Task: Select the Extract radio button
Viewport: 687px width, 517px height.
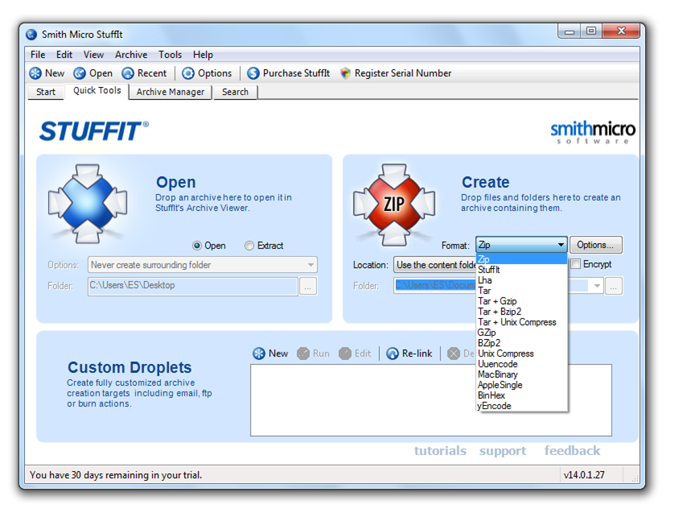Action: point(249,245)
